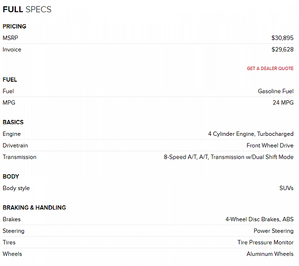
Task: Click the GET A DEALER QUOTE link
Action: coord(270,69)
